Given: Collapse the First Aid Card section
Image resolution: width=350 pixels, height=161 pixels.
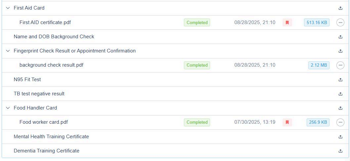Looking at the screenshot, I should pos(8,8).
